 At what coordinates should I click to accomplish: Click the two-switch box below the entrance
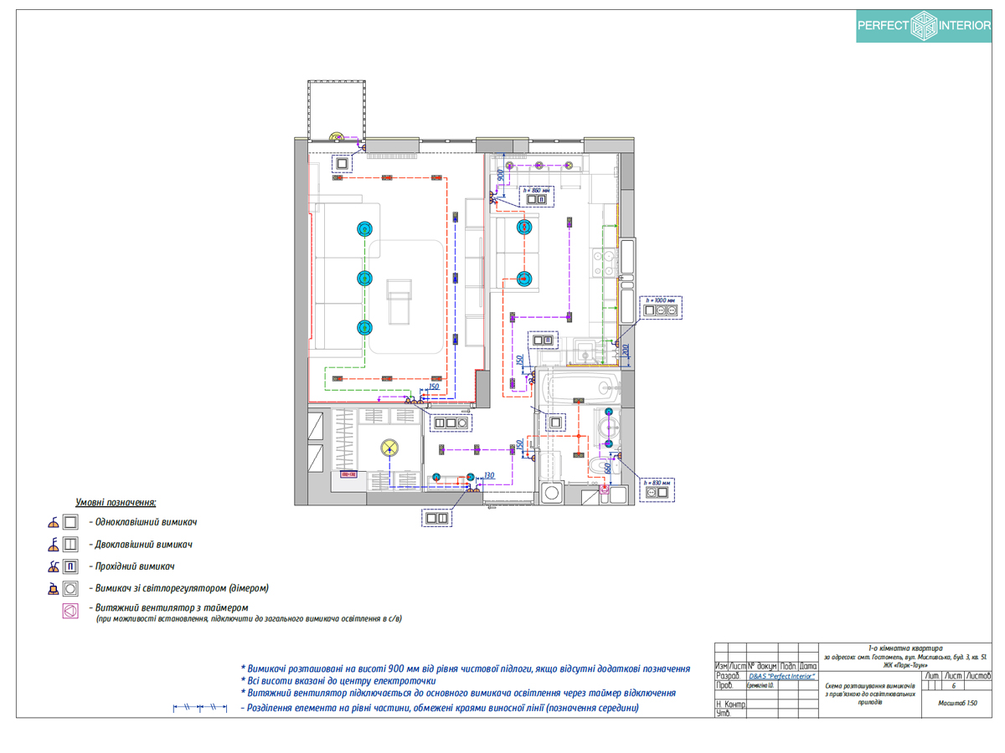coord(437,518)
